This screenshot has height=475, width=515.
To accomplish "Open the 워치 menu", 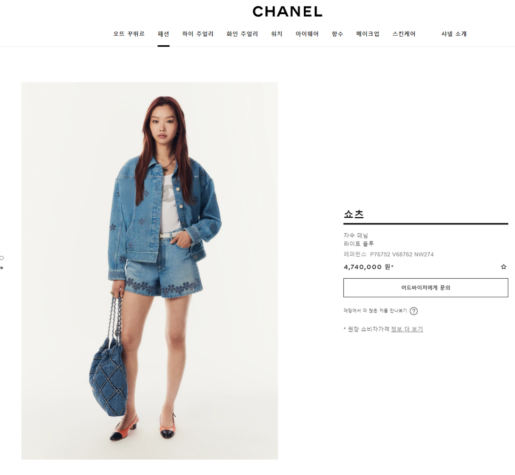I will [x=277, y=34].
